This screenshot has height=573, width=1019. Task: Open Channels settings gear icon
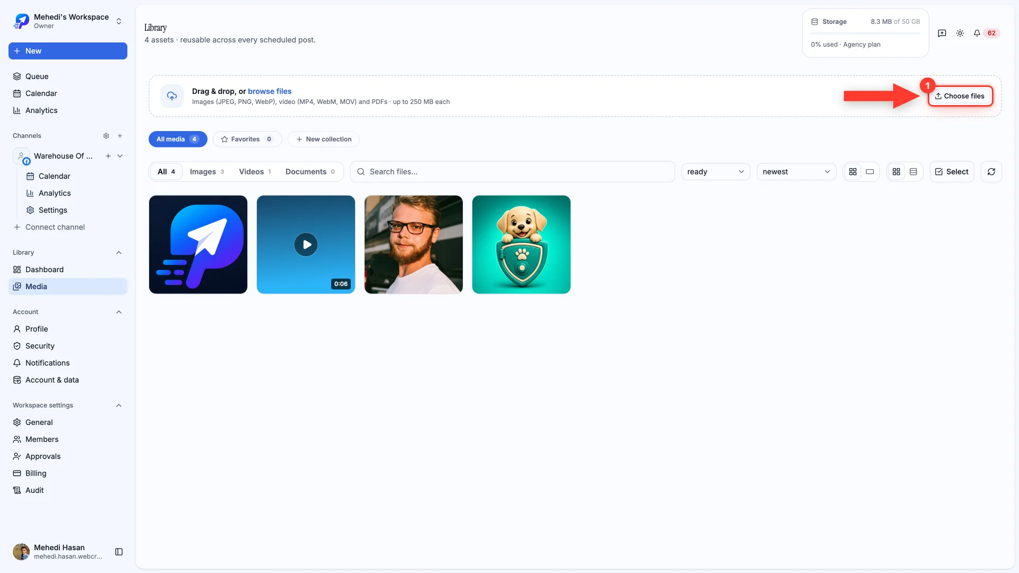point(106,136)
